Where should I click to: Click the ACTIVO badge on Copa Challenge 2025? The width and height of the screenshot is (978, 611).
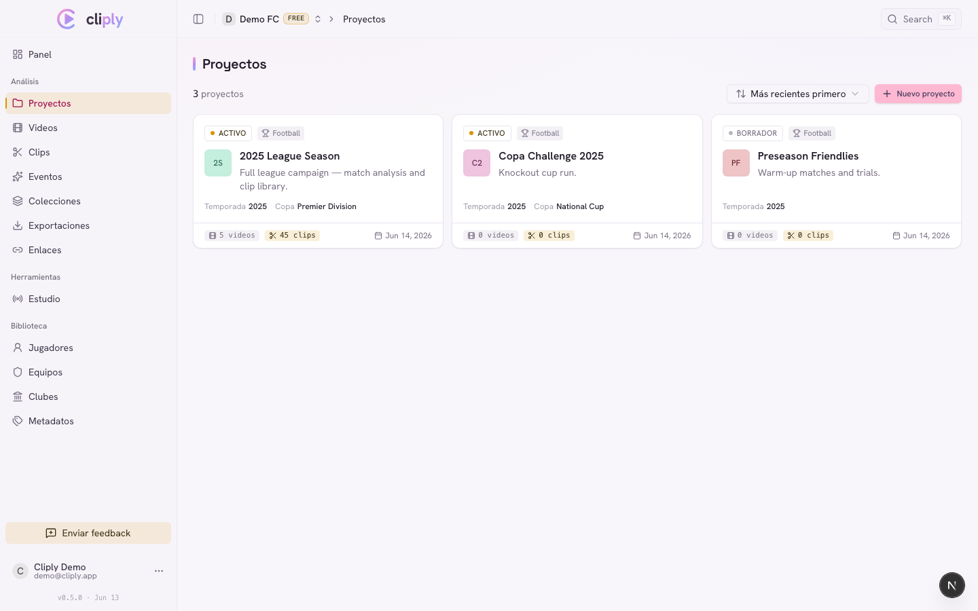click(x=487, y=133)
